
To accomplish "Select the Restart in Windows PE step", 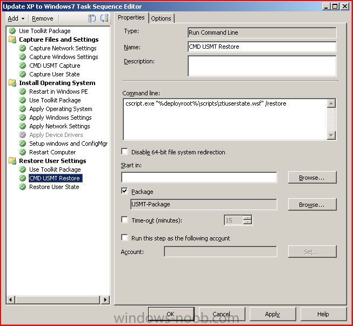I will click(x=58, y=92).
